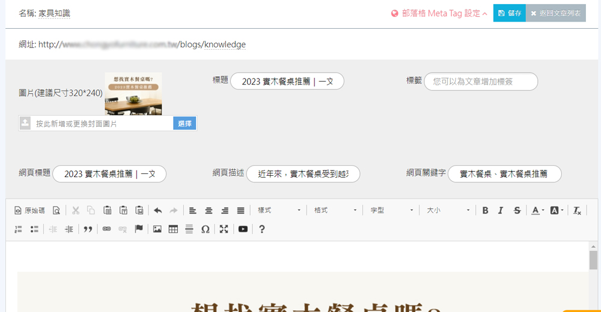Insert an image into the editor
Screen dimensions: 601x312
point(157,229)
